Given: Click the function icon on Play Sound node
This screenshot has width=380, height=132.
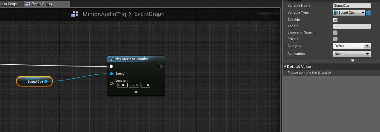Looking at the screenshot, I should point(112,59).
